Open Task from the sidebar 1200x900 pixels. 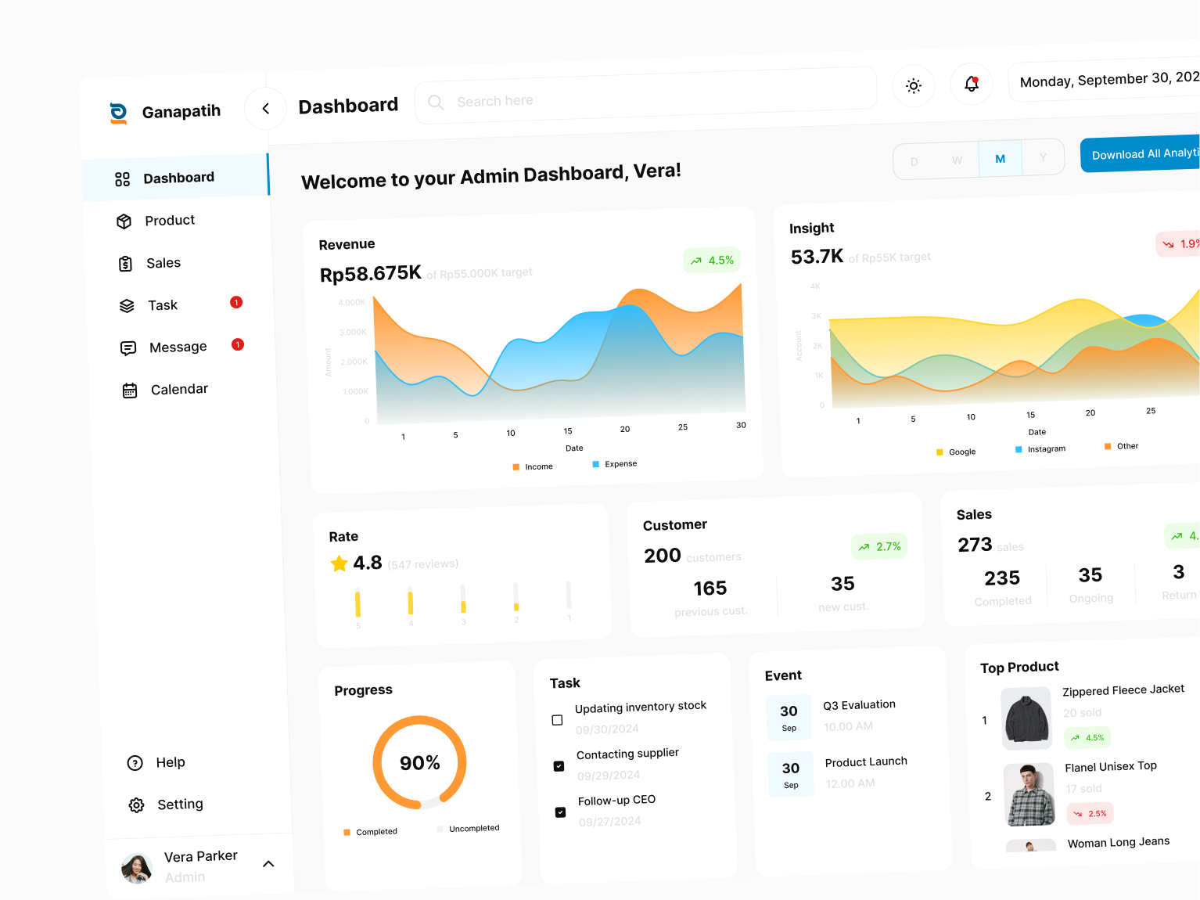(x=128, y=305)
